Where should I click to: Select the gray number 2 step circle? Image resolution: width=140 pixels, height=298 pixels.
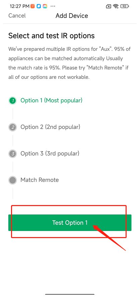pyautogui.click(x=13, y=127)
